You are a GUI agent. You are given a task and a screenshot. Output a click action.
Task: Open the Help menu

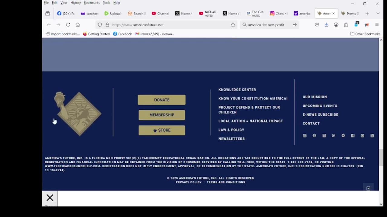117,3
